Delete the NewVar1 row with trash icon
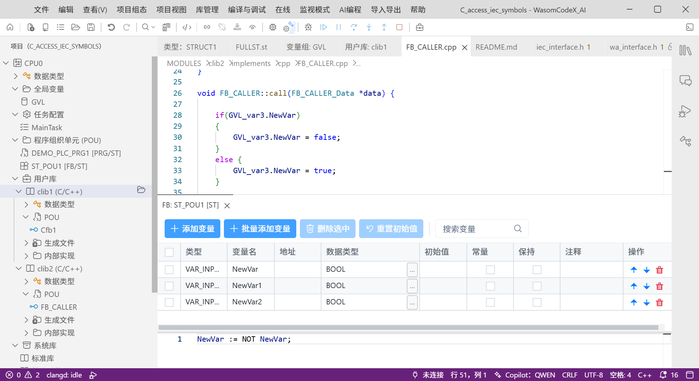This screenshot has height=381, width=699. [660, 286]
